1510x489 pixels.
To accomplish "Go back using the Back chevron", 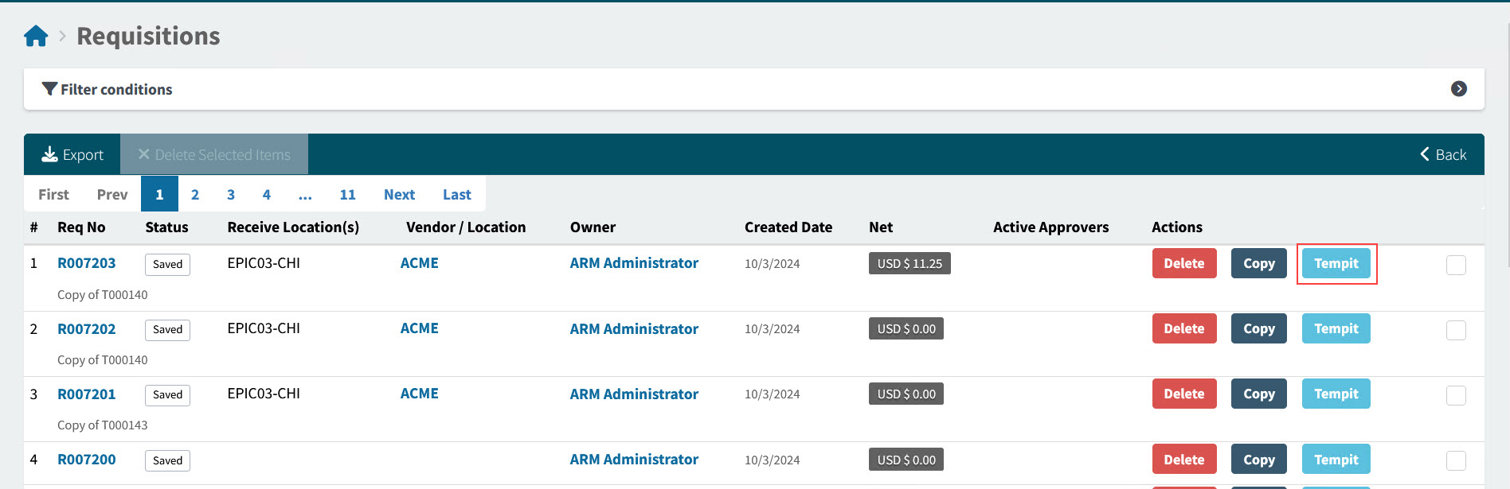I will coord(1442,154).
